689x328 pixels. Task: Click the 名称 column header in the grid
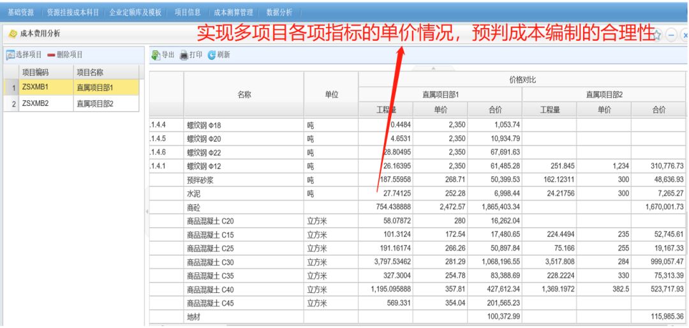pyautogui.click(x=244, y=94)
